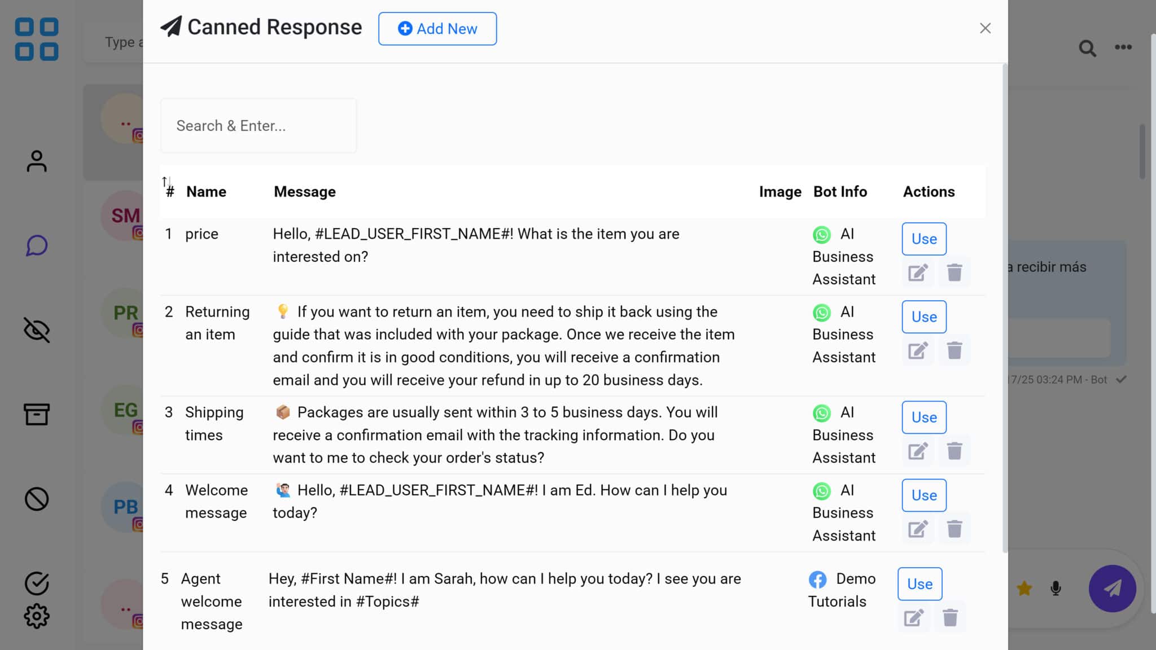Use the Agent welcome message response
The height and width of the screenshot is (650, 1156).
point(919,584)
